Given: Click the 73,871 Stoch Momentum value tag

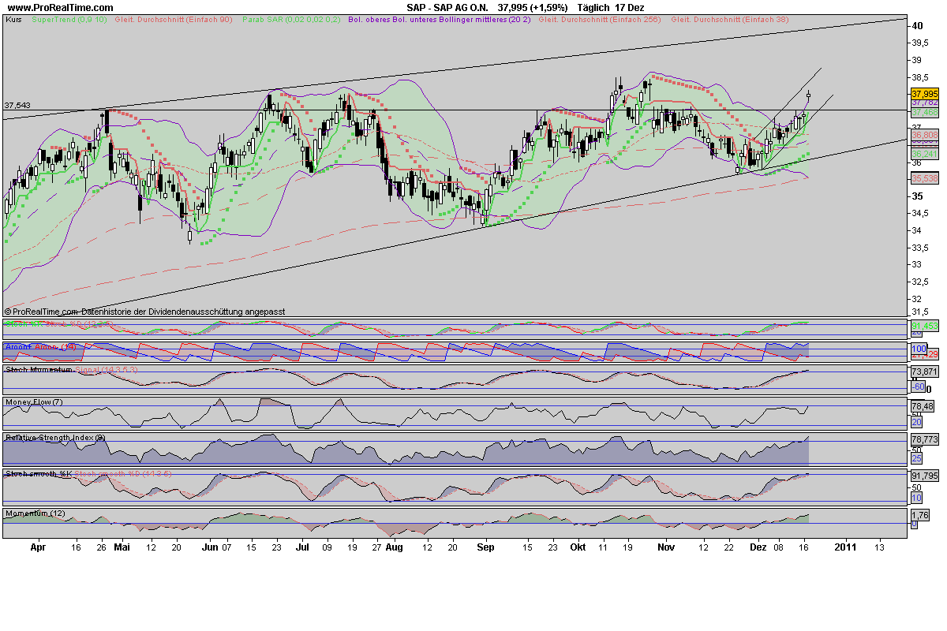Looking at the screenshot, I should point(924,372).
